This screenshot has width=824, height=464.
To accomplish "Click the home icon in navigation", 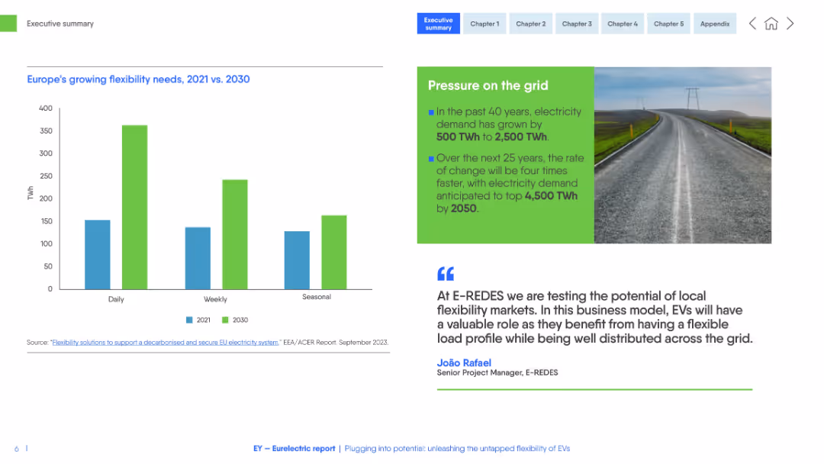I will [771, 24].
